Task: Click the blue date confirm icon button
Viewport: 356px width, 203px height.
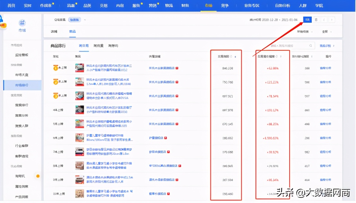Action: point(307,20)
